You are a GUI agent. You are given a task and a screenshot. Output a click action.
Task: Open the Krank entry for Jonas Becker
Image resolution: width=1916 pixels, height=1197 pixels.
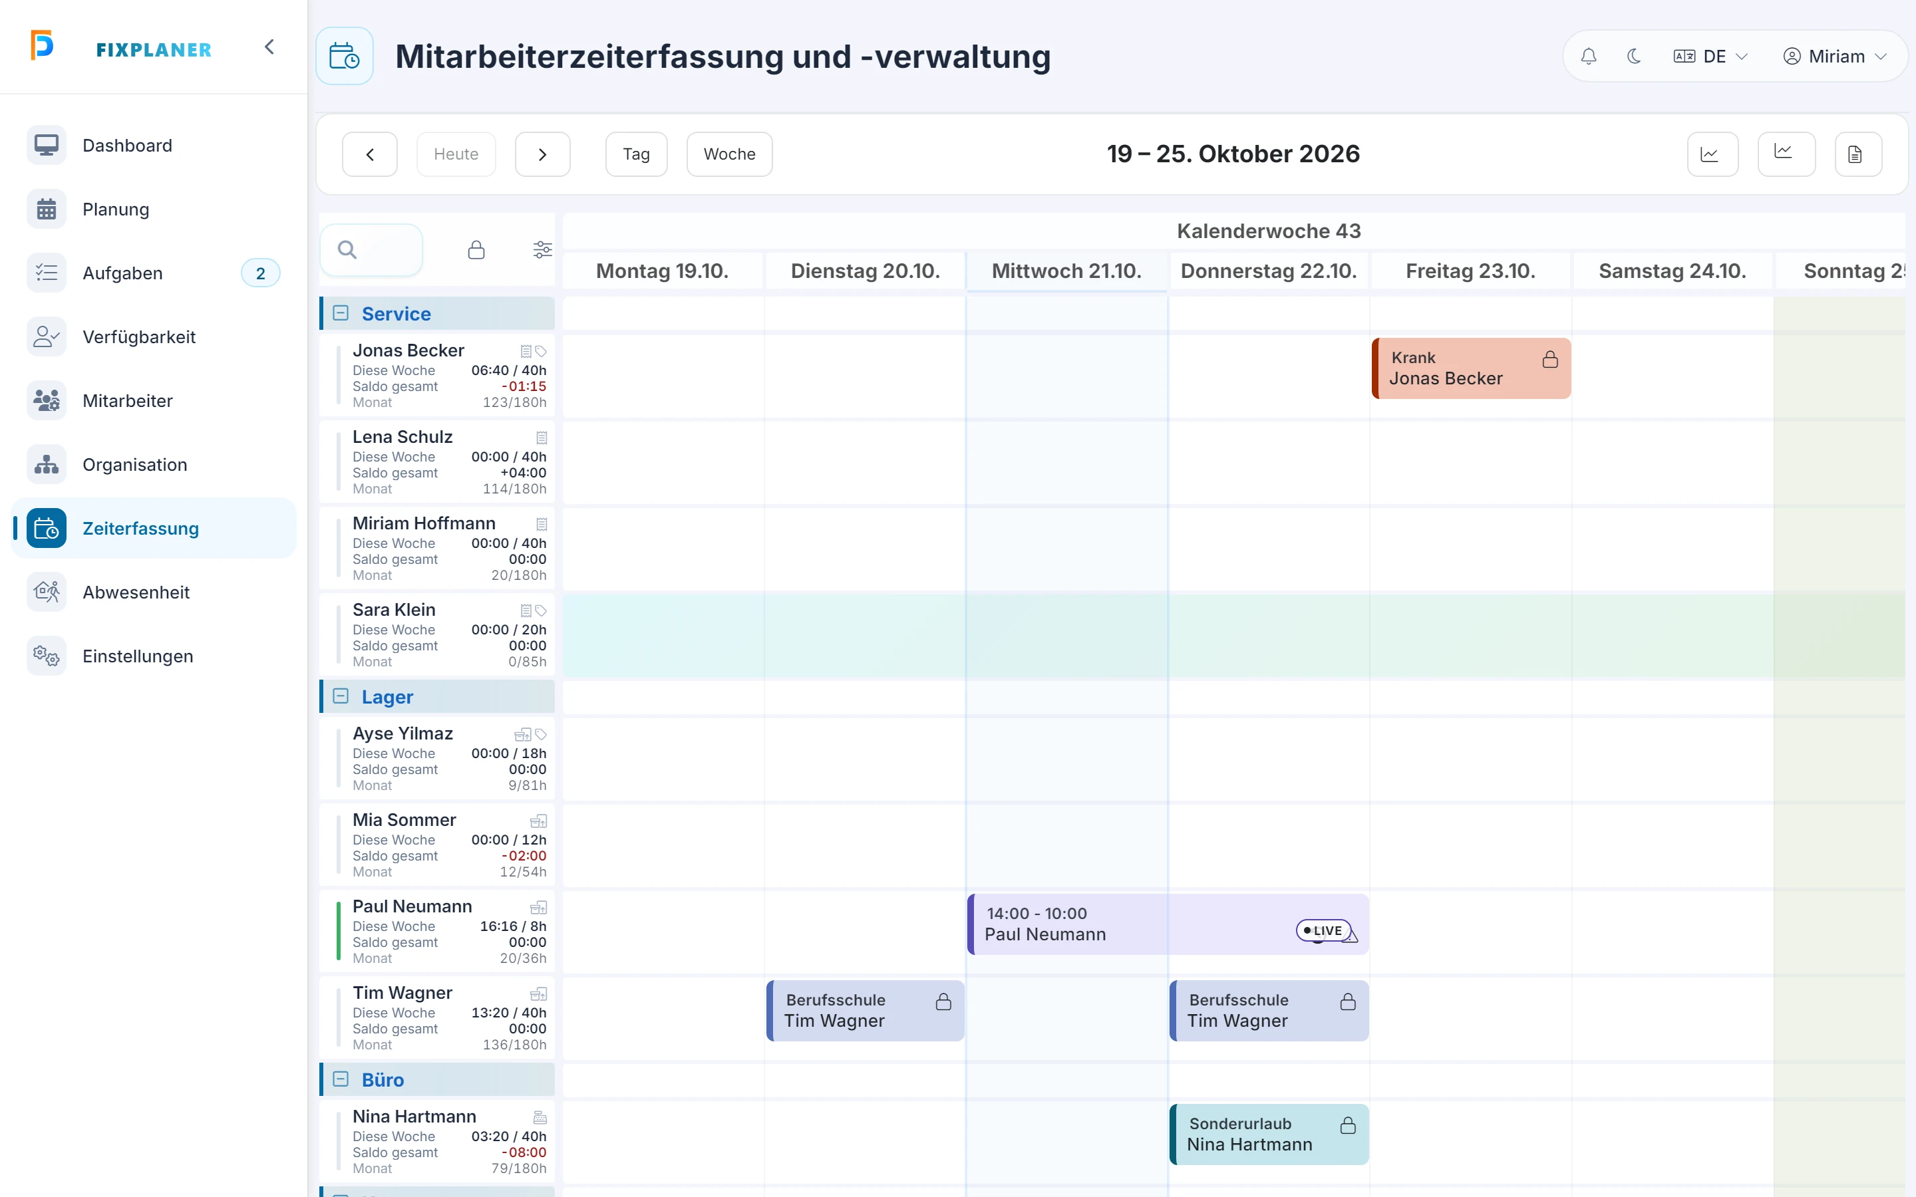(x=1471, y=369)
